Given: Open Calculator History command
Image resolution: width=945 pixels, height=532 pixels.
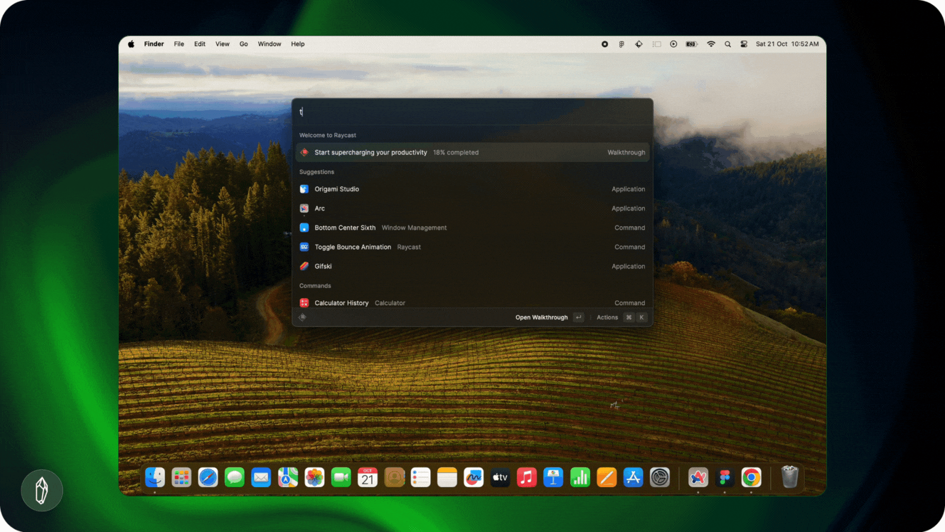Looking at the screenshot, I should (472, 302).
